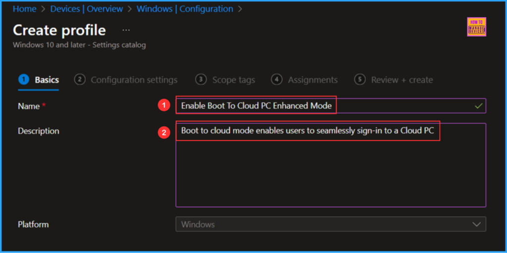Click the Settings catalog subtitle text

click(x=79, y=45)
